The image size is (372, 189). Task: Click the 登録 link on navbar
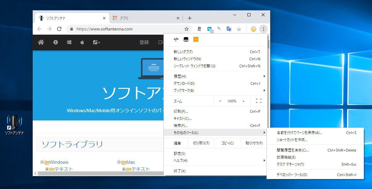[144, 42]
